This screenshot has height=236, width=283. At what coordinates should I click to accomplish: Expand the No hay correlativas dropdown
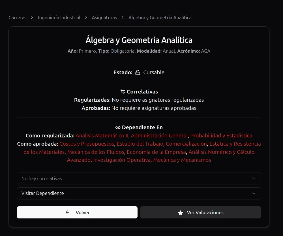pos(139,178)
